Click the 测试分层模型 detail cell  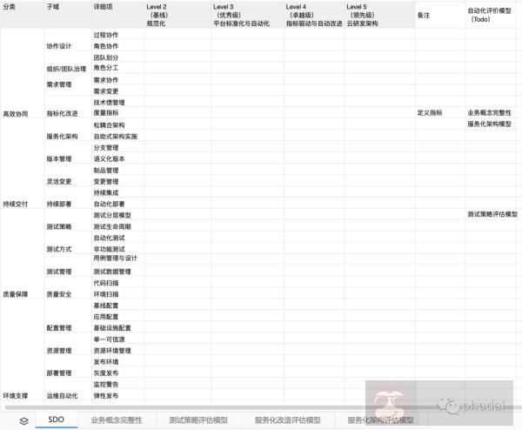(x=117, y=215)
